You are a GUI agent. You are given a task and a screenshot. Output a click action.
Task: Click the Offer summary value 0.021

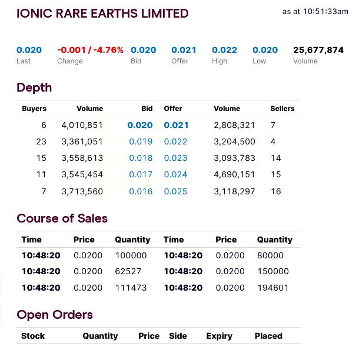point(184,50)
